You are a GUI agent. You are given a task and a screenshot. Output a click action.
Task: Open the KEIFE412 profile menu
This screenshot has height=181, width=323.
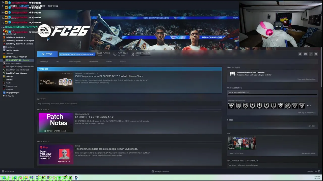(x=53, y=6)
